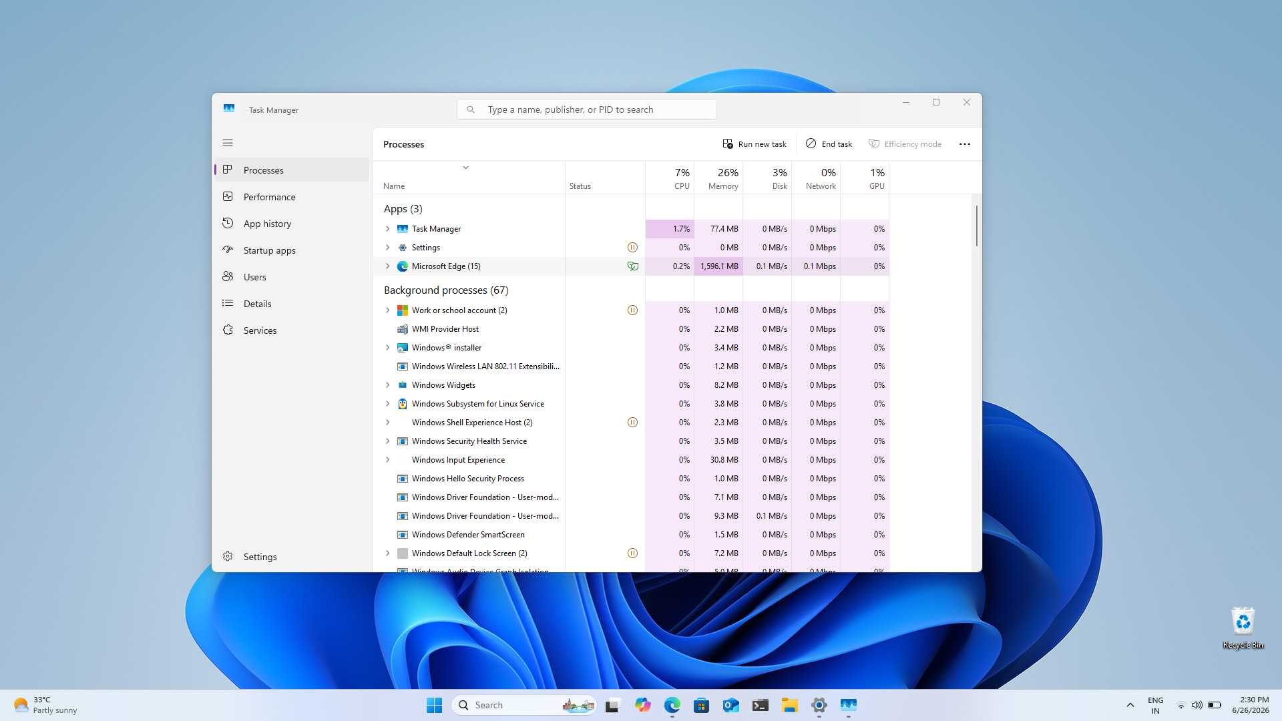
Task: Open the Startup apps page
Action: coord(292,250)
